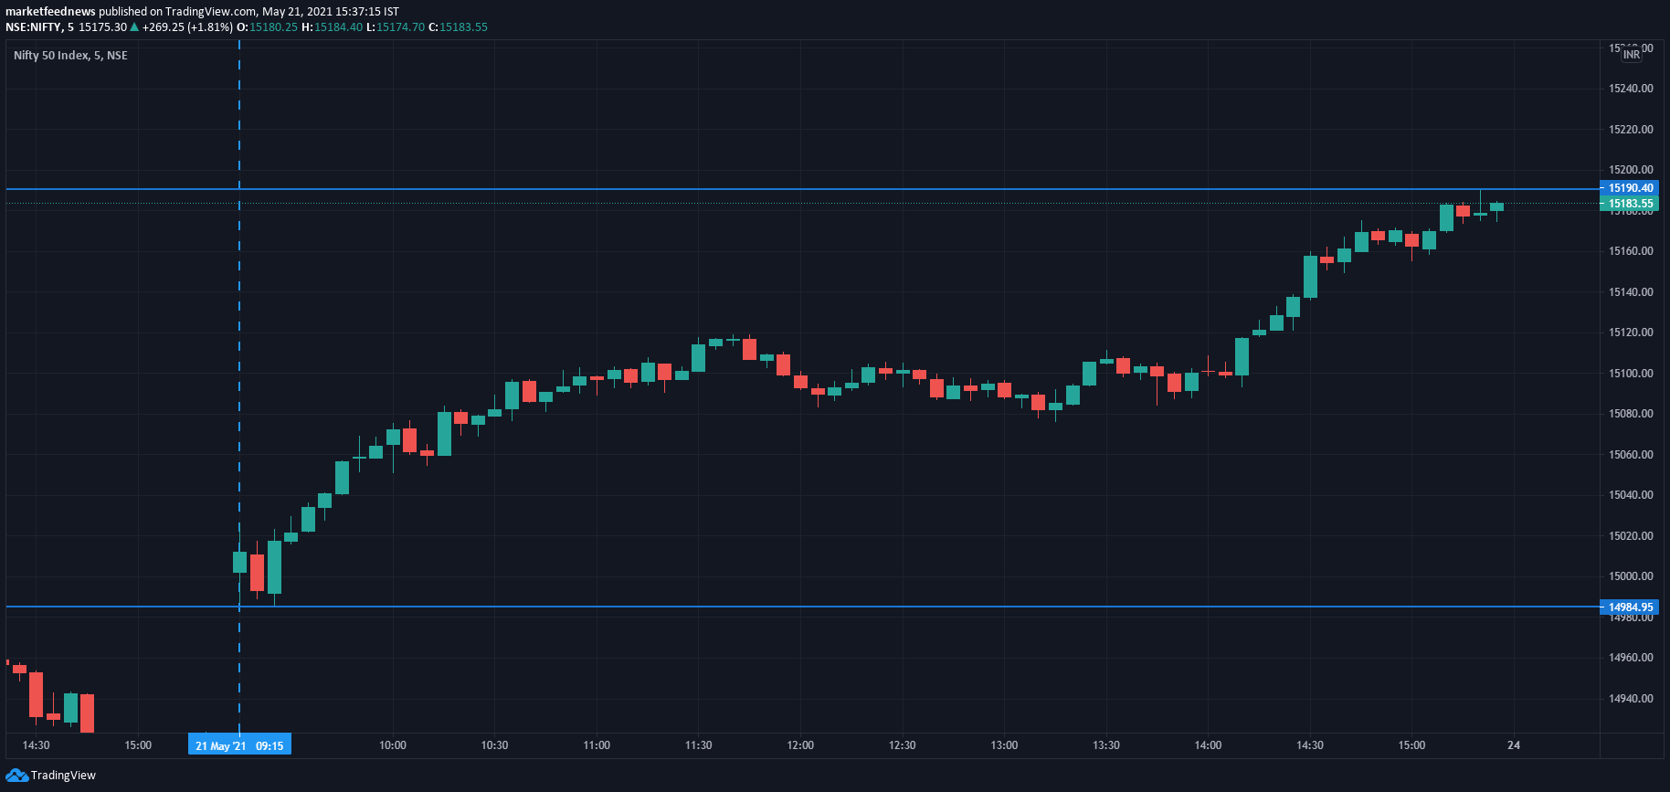Click the marketfeednews publisher name

[x=50, y=12]
